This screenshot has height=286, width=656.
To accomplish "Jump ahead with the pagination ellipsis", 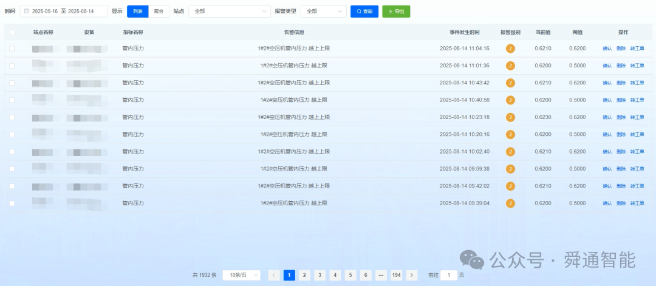I will pos(381,275).
